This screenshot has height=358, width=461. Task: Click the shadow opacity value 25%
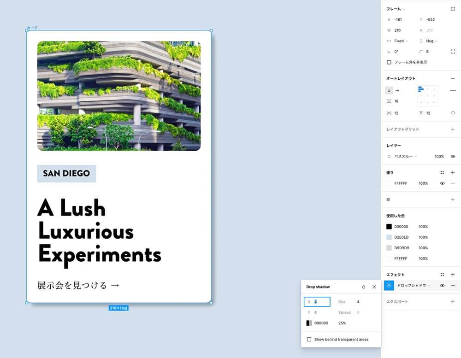(x=342, y=323)
